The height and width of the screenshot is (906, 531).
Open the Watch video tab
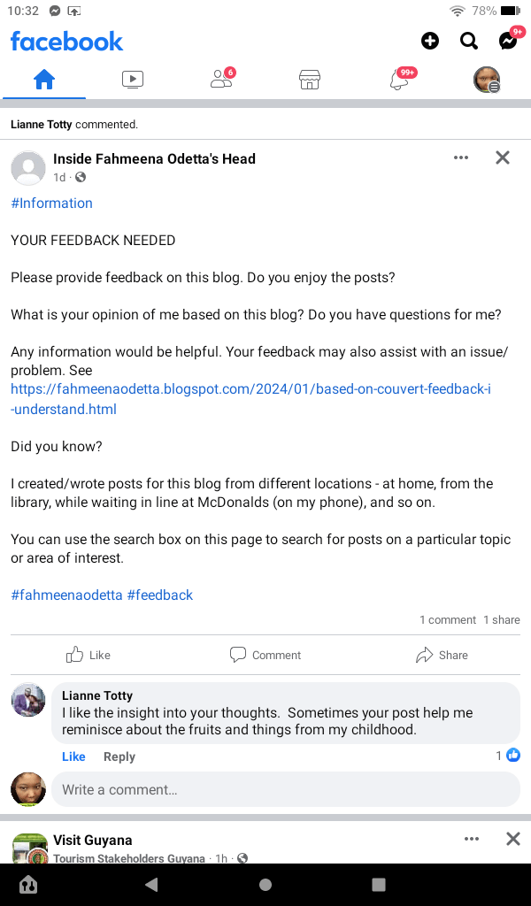pos(133,80)
